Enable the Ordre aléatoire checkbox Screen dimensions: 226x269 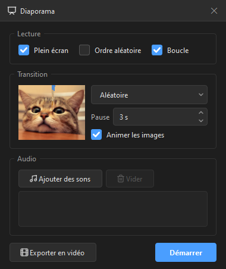click(84, 50)
